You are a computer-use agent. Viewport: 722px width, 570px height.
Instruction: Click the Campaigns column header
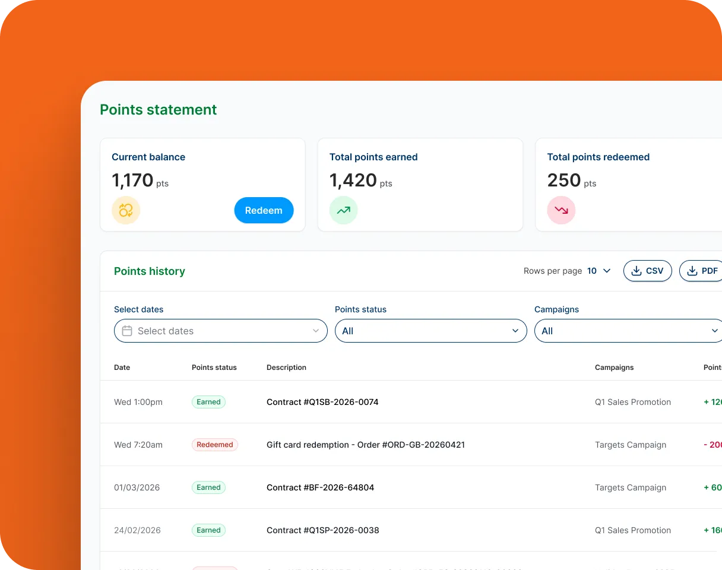pyautogui.click(x=614, y=368)
